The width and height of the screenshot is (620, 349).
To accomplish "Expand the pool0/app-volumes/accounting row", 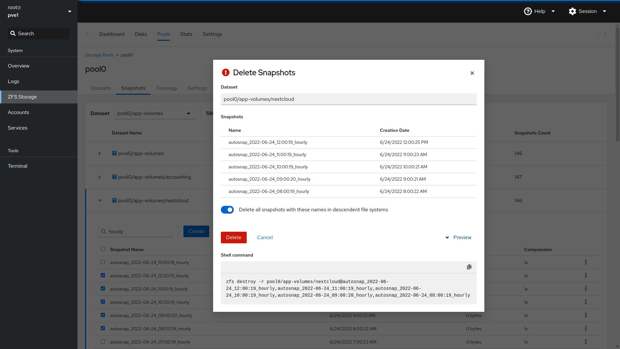I will point(99,177).
